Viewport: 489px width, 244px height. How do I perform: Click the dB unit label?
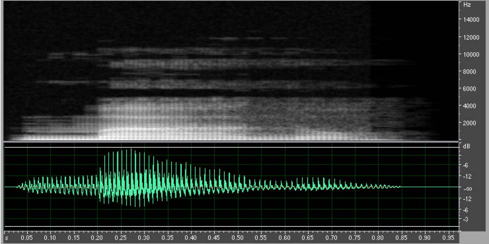[467, 146]
